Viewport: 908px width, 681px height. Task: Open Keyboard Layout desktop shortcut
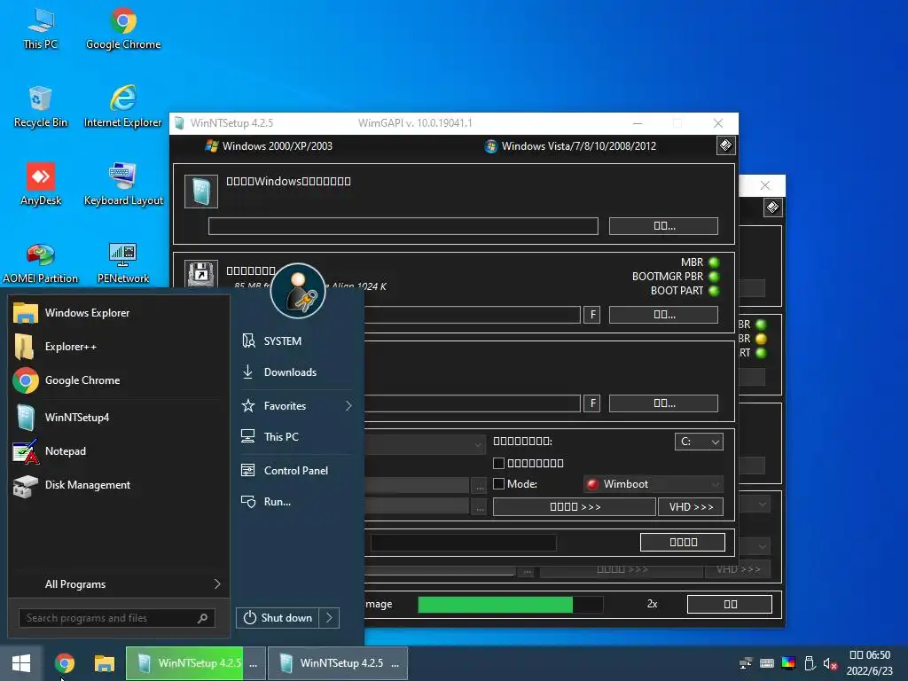tap(122, 185)
